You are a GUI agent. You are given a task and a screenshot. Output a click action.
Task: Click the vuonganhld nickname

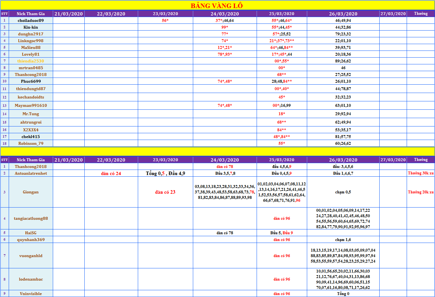[x=31, y=256]
